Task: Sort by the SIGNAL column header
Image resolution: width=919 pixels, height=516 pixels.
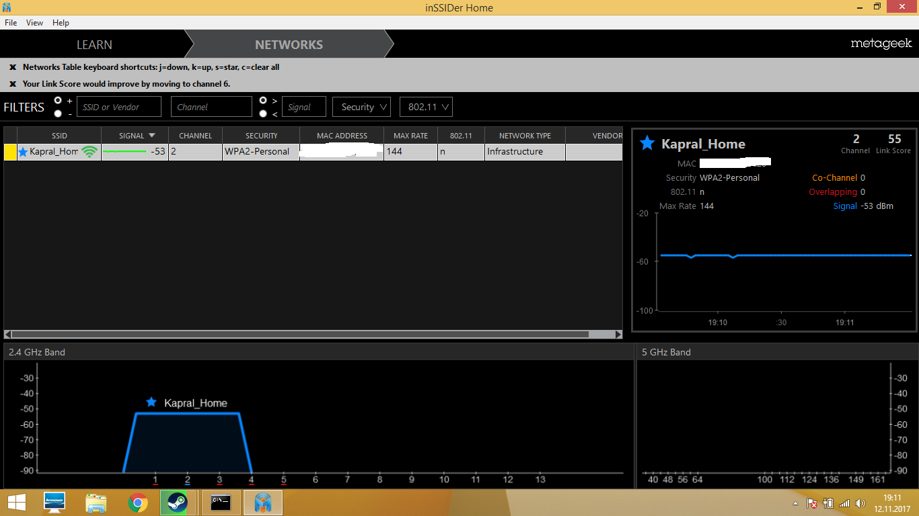Action: point(135,136)
